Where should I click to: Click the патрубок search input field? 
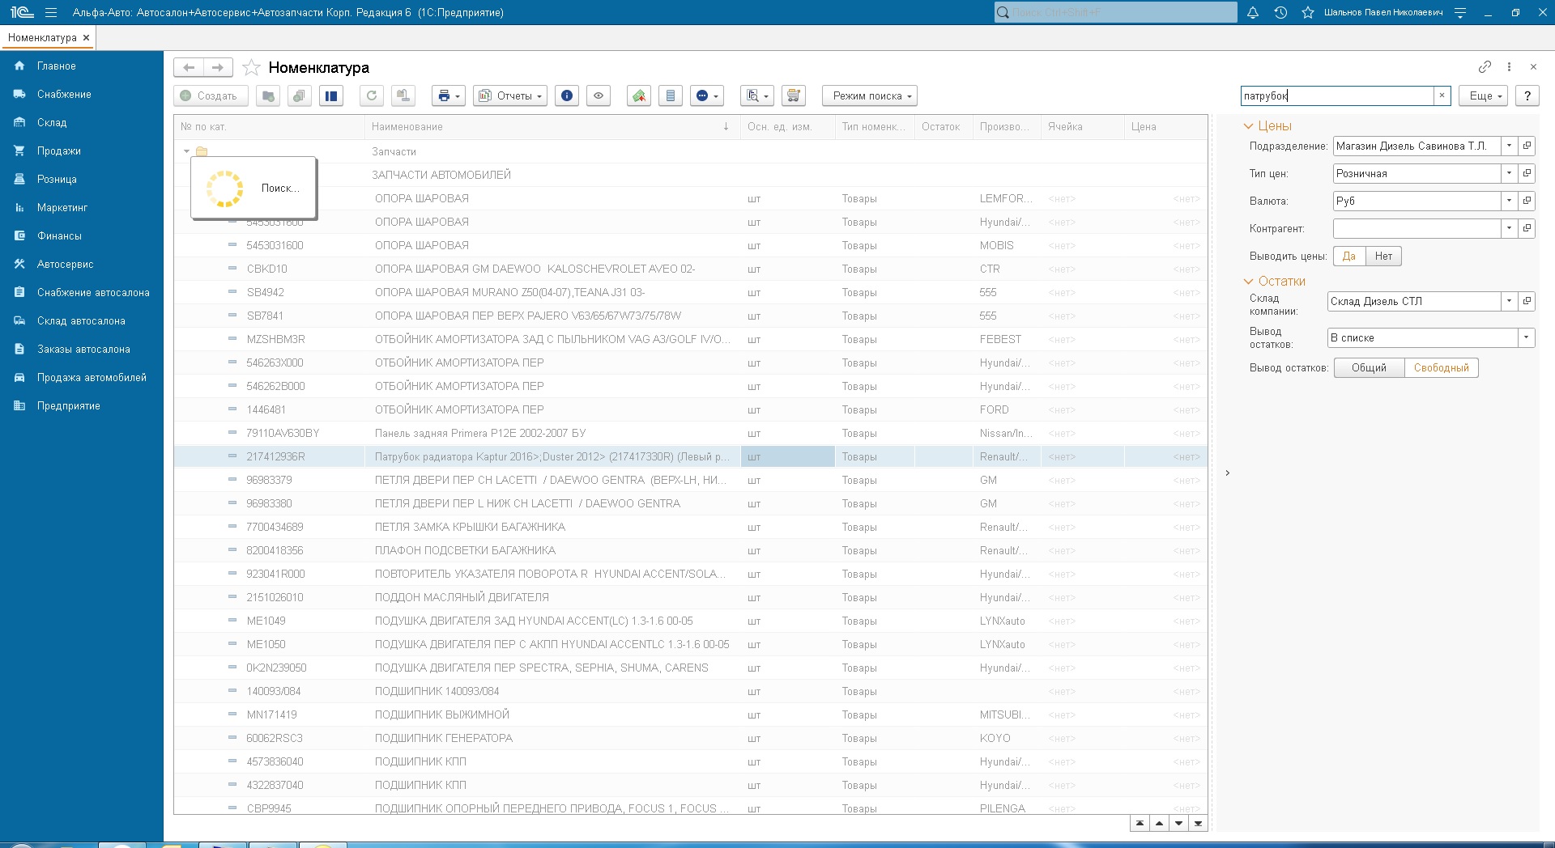coord(1336,95)
